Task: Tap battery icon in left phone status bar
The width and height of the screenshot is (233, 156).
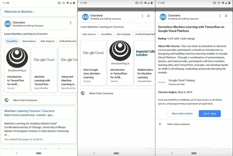Action: coord(74,3)
